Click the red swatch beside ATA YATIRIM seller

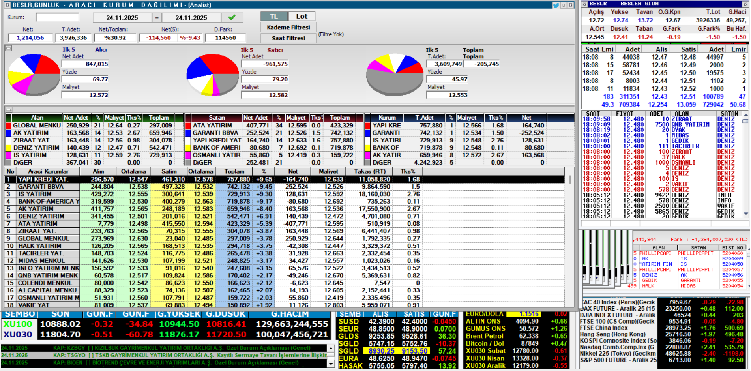point(188,126)
